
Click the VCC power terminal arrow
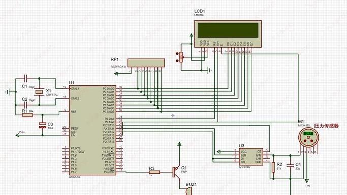17,135
